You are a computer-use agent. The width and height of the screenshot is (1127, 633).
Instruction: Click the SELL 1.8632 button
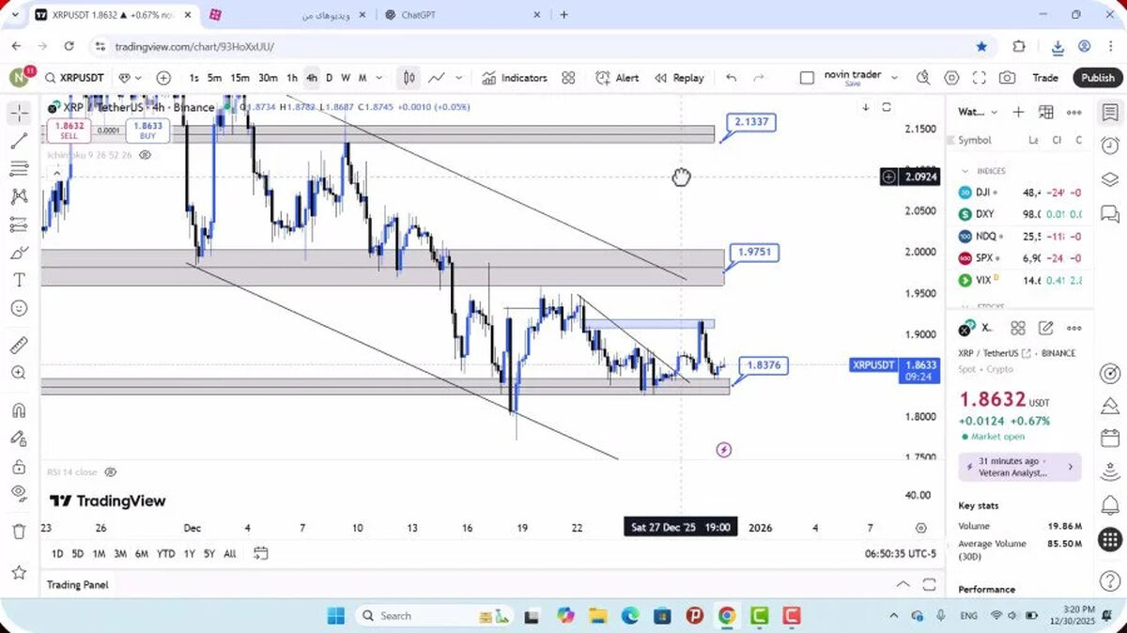pyautogui.click(x=69, y=130)
